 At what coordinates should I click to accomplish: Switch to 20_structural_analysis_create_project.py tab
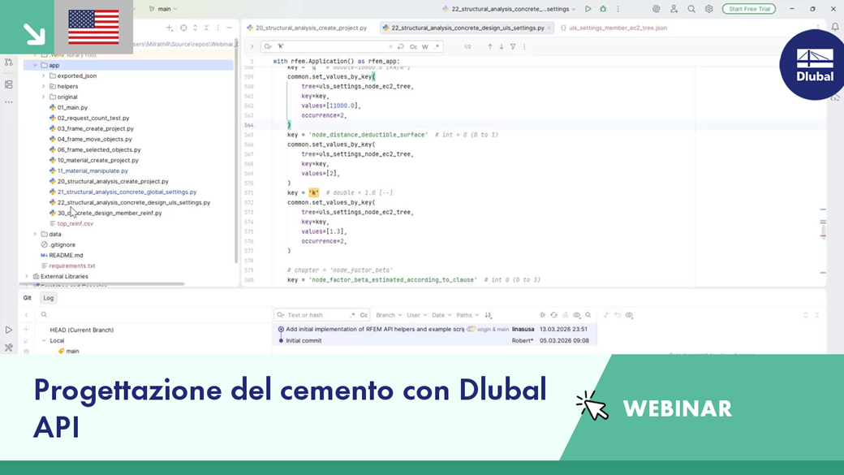tap(307, 28)
